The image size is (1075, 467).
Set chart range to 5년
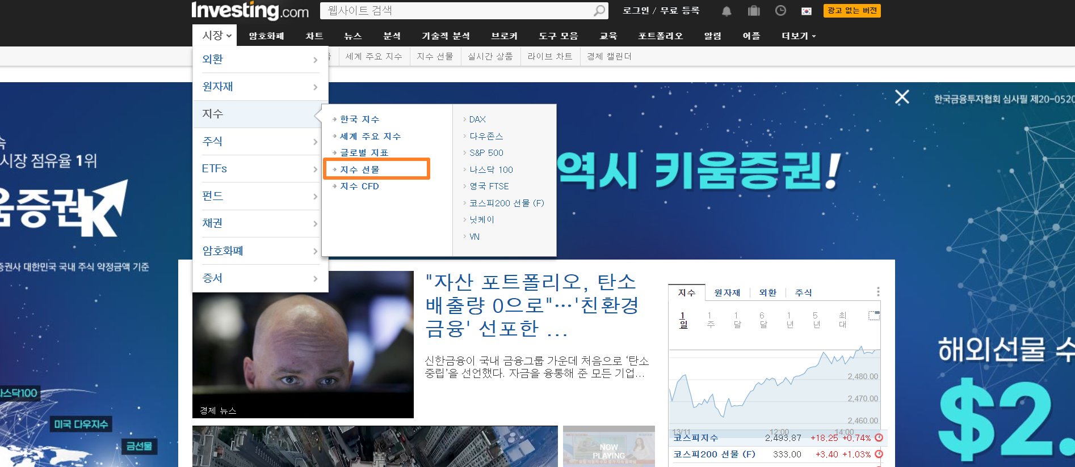(816, 320)
